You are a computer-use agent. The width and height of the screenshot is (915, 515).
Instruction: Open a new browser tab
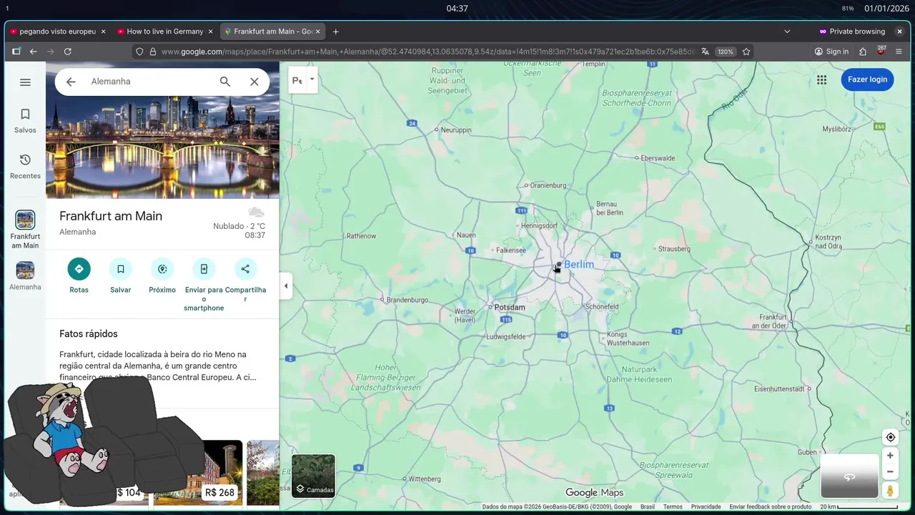click(336, 31)
